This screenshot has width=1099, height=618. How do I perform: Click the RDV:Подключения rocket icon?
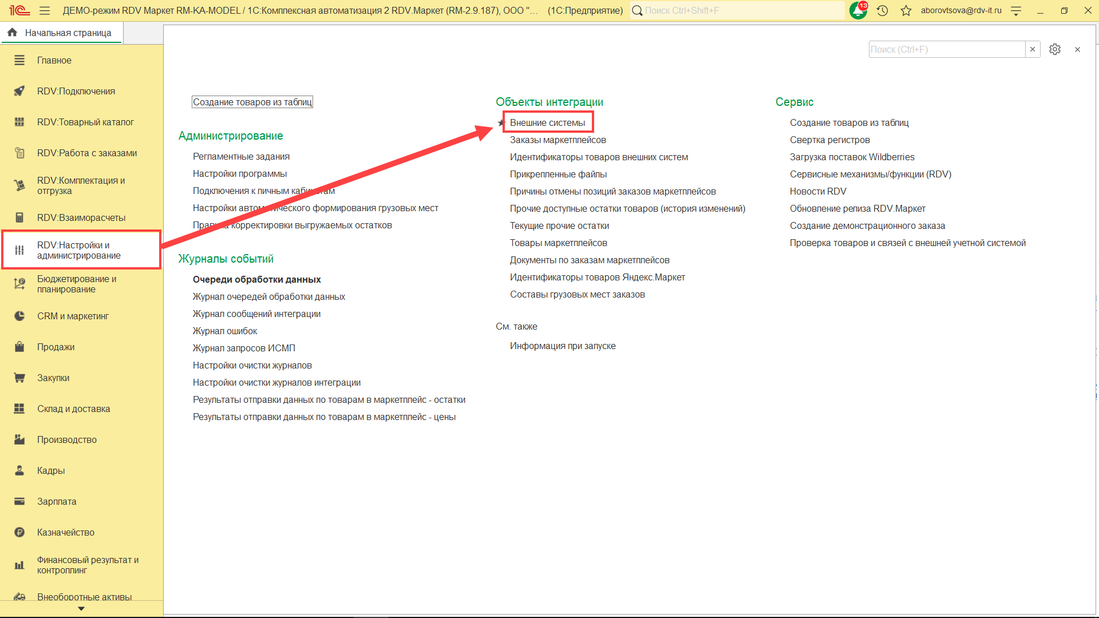click(x=19, y=91)
